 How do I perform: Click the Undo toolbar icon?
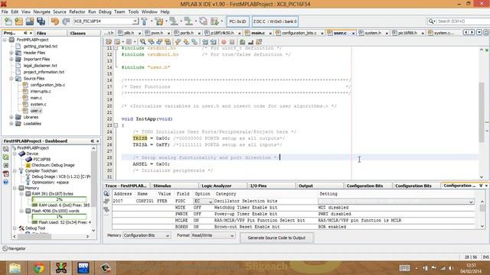[x=55, y=21]
